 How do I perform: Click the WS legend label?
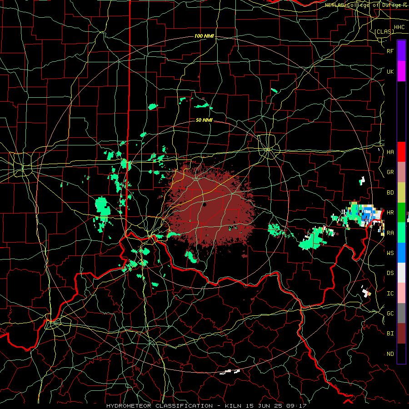click(x=390, y=253)
